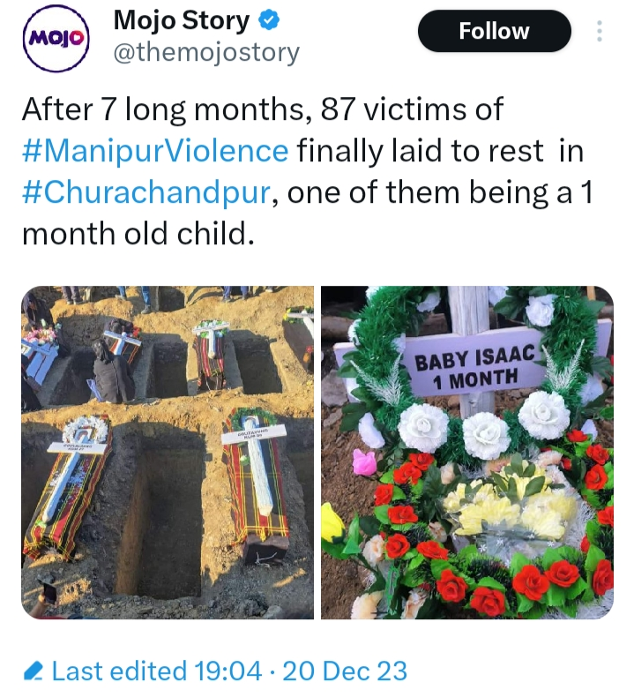The height and width of the screenshot is (697, 634).
Task: Open the graves photo thumbnail
Action: coord(168,453)
